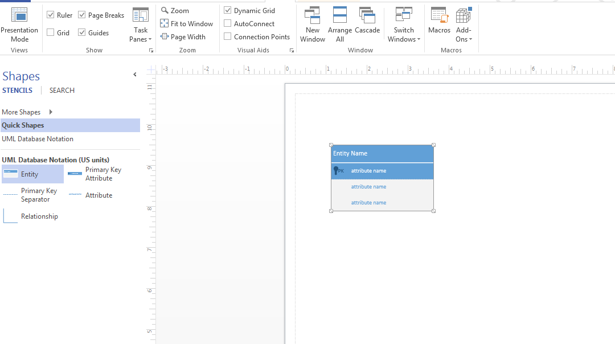
Task: Choose the Page Width zoom option
Action: click(183, 37)
